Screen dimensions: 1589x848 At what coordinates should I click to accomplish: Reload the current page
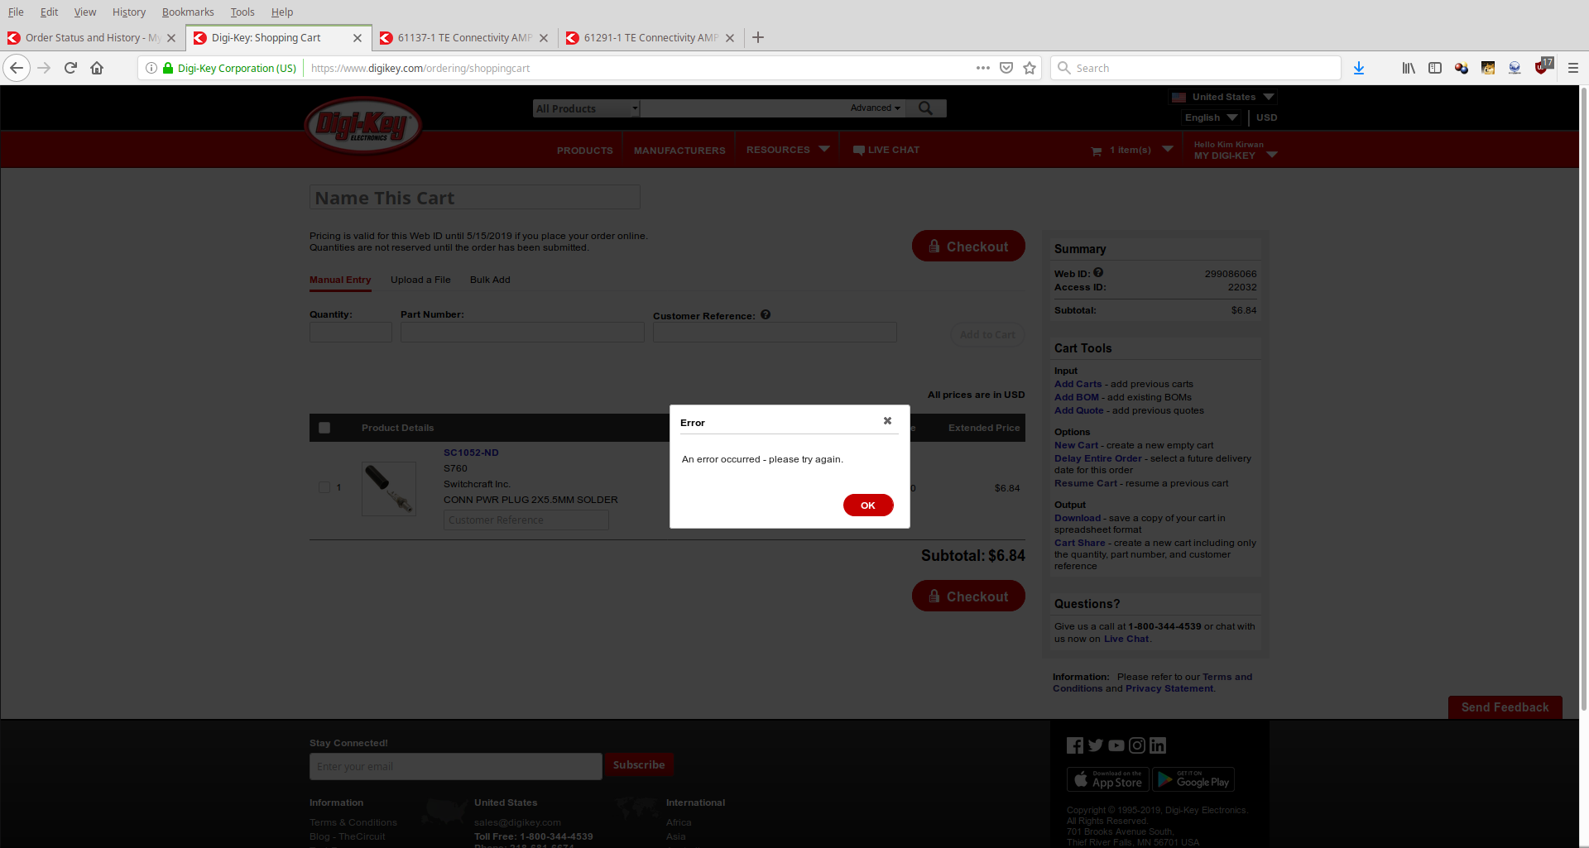[71, 68]
